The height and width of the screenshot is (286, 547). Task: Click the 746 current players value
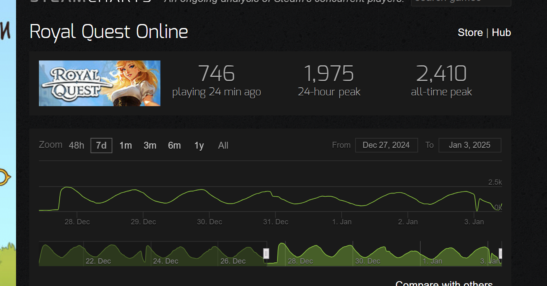pyautogui.click(x=217, y=74)
